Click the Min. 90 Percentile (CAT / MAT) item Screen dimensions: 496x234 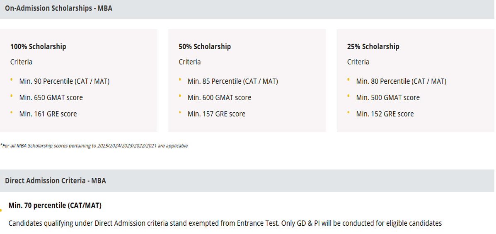click(x=64, y=81)
